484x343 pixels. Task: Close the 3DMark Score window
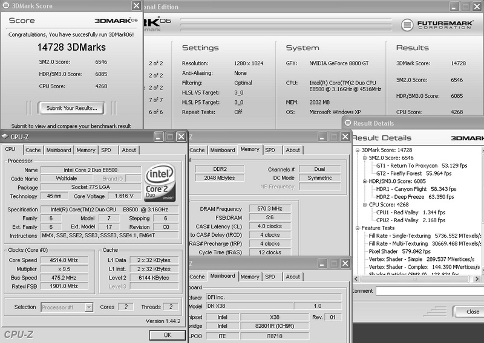coord(137,5)
